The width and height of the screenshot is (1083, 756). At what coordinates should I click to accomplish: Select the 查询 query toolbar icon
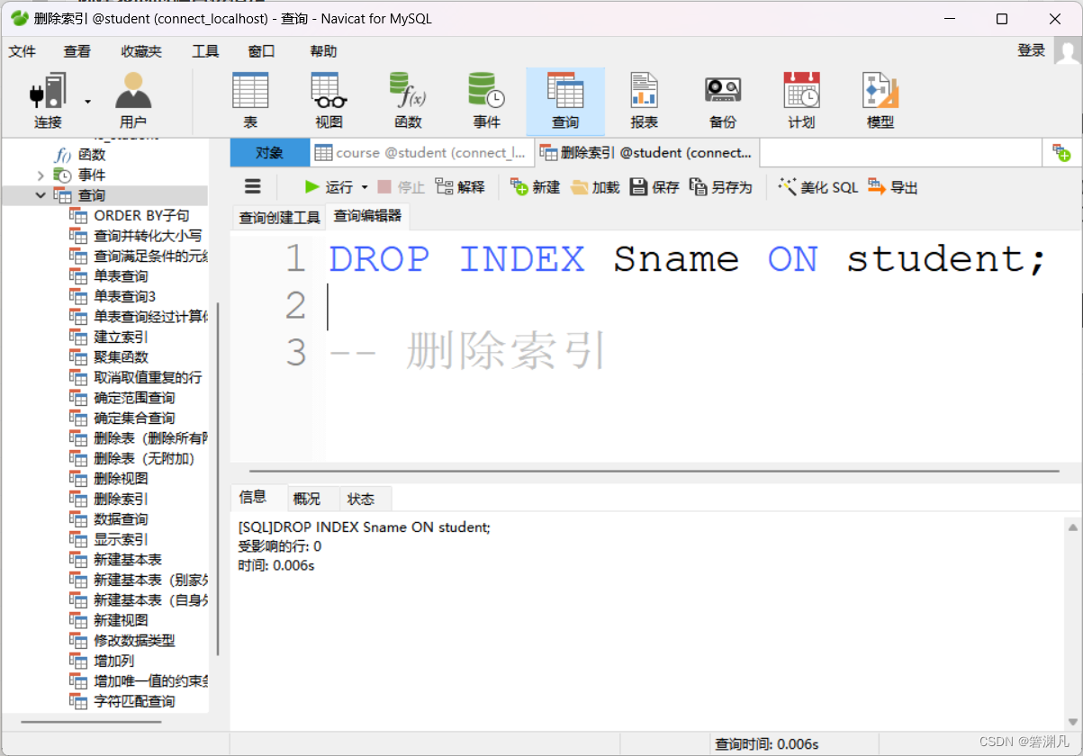click(565, 101)
